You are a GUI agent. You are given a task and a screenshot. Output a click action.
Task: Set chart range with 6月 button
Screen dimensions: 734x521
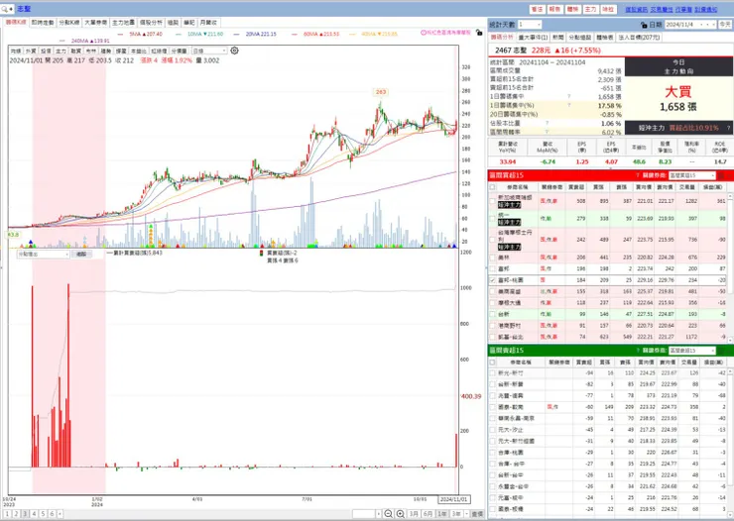click(428, 514)
